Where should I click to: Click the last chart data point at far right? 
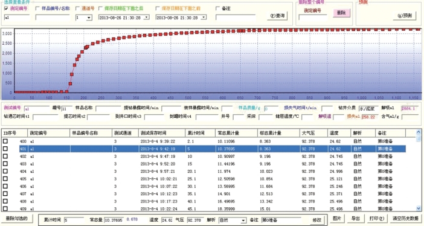pos(418,28)
